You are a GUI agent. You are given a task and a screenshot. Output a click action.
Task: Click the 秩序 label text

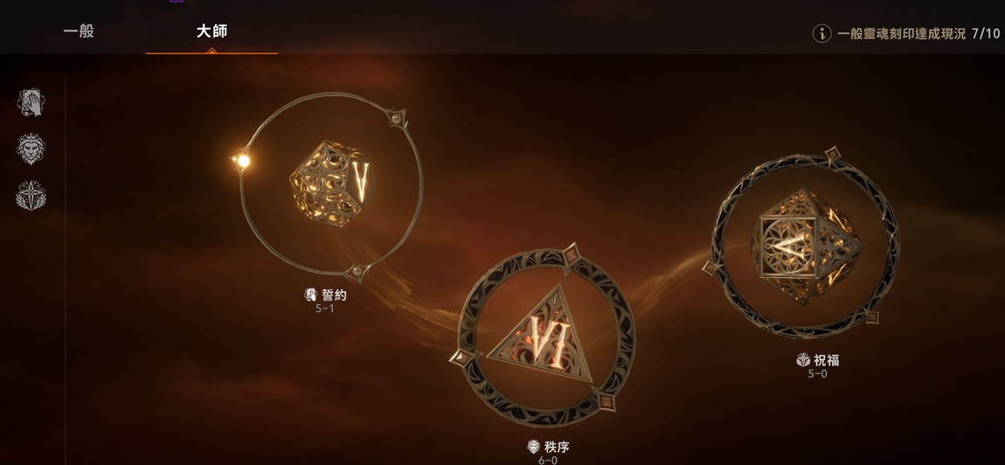tap(557, 447)
